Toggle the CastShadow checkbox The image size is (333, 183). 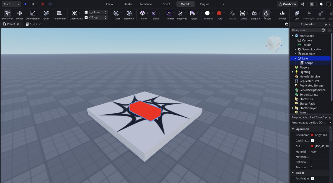[x=312, y=141]
